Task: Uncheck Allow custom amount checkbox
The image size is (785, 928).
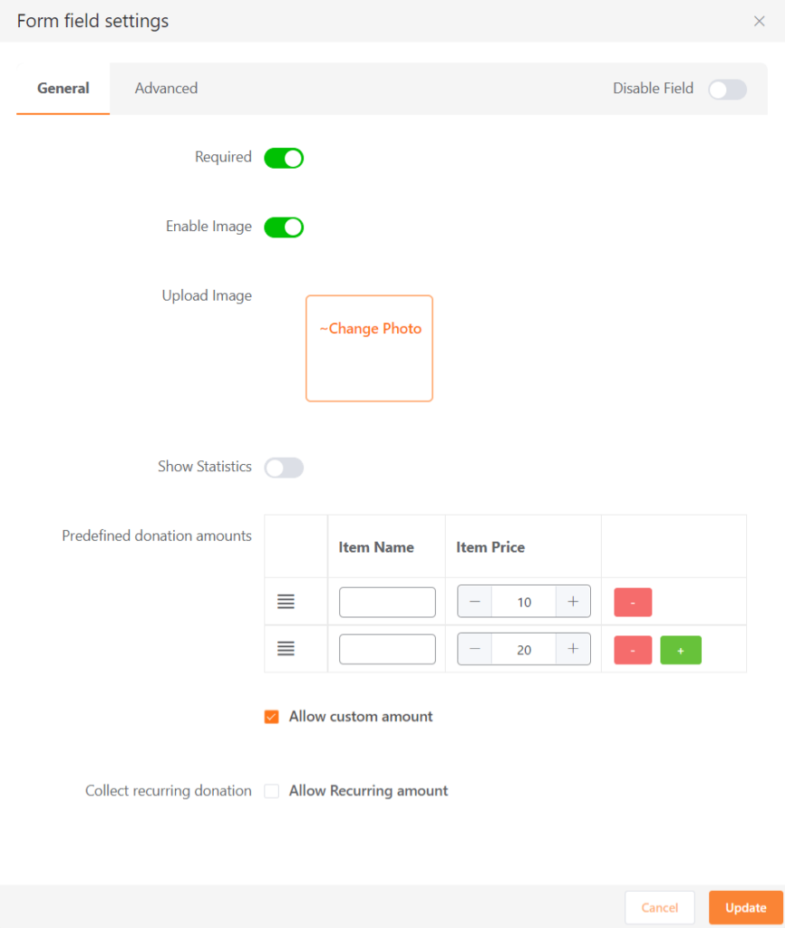Action: coord(272,717)
